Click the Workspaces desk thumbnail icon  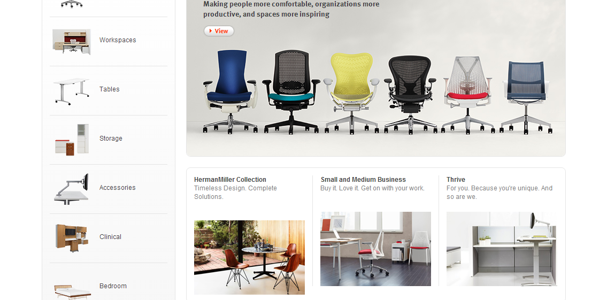(72, 41)
